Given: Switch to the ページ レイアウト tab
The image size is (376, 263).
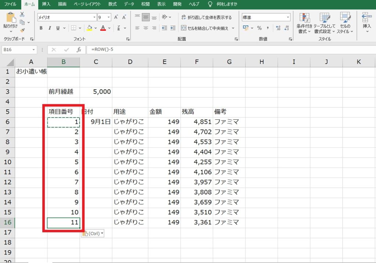Looking at the screenshot, I should pyautogui.click(x=87, y=4).
